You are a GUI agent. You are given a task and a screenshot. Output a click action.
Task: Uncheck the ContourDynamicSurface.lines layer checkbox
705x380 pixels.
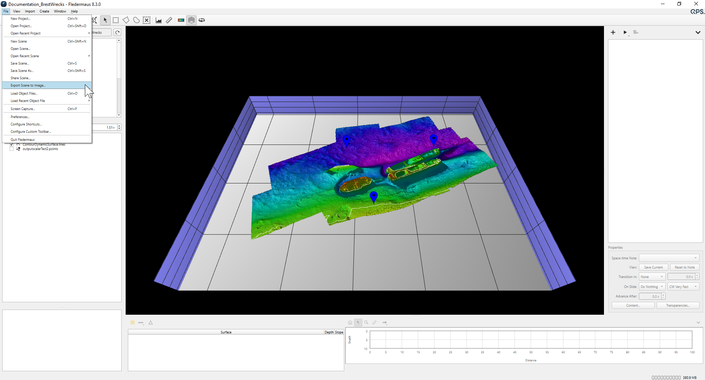coord(12,145)
